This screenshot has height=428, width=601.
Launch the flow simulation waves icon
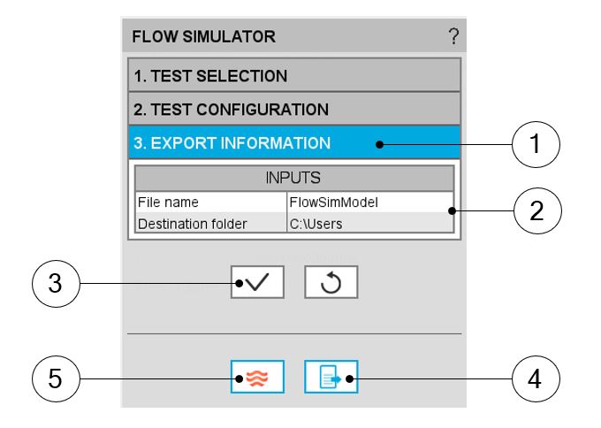257,378
